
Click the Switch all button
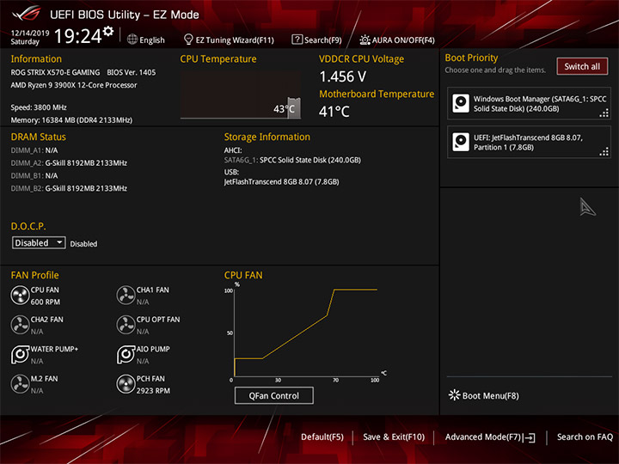582,66
